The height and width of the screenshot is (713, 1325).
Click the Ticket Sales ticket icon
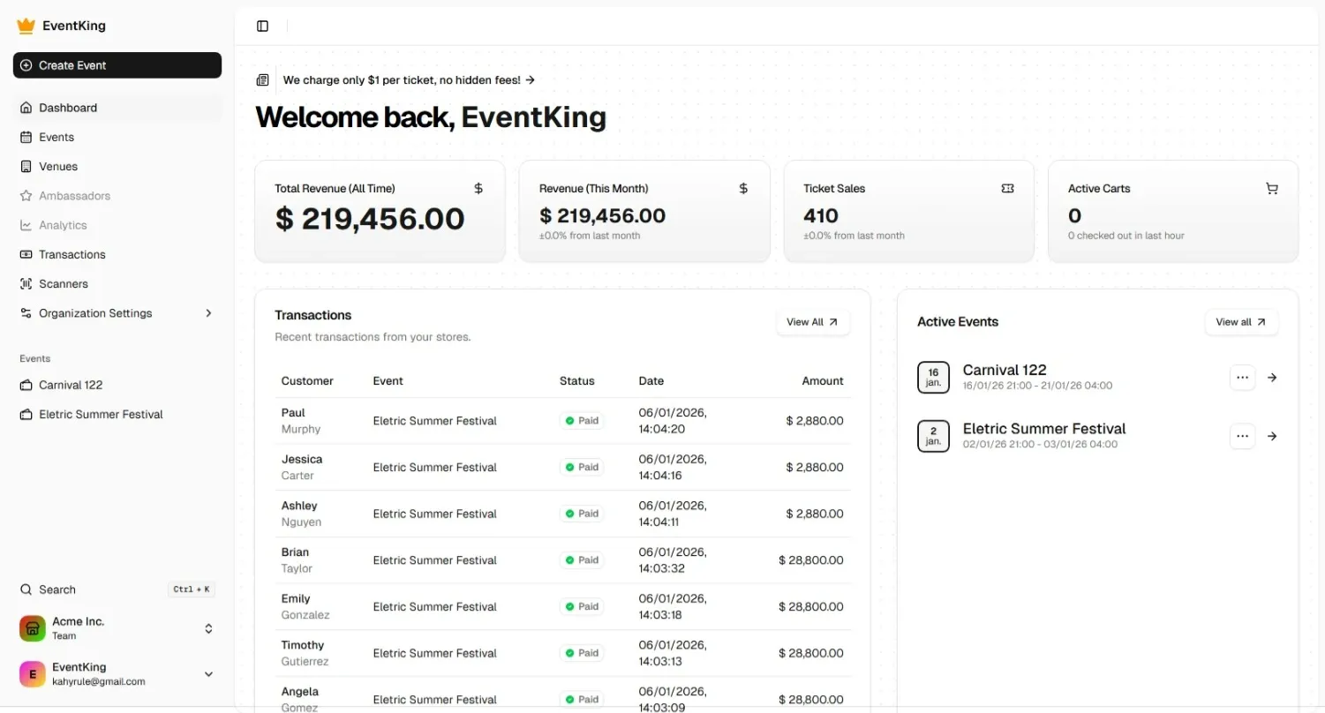click(x=1007, y=189)
